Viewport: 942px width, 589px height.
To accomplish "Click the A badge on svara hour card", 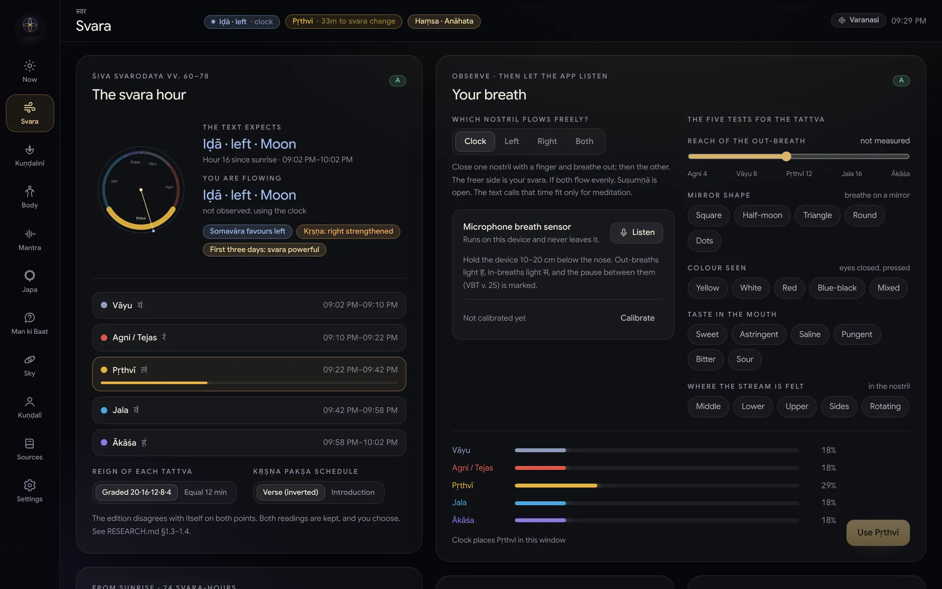I will [397, 80].
